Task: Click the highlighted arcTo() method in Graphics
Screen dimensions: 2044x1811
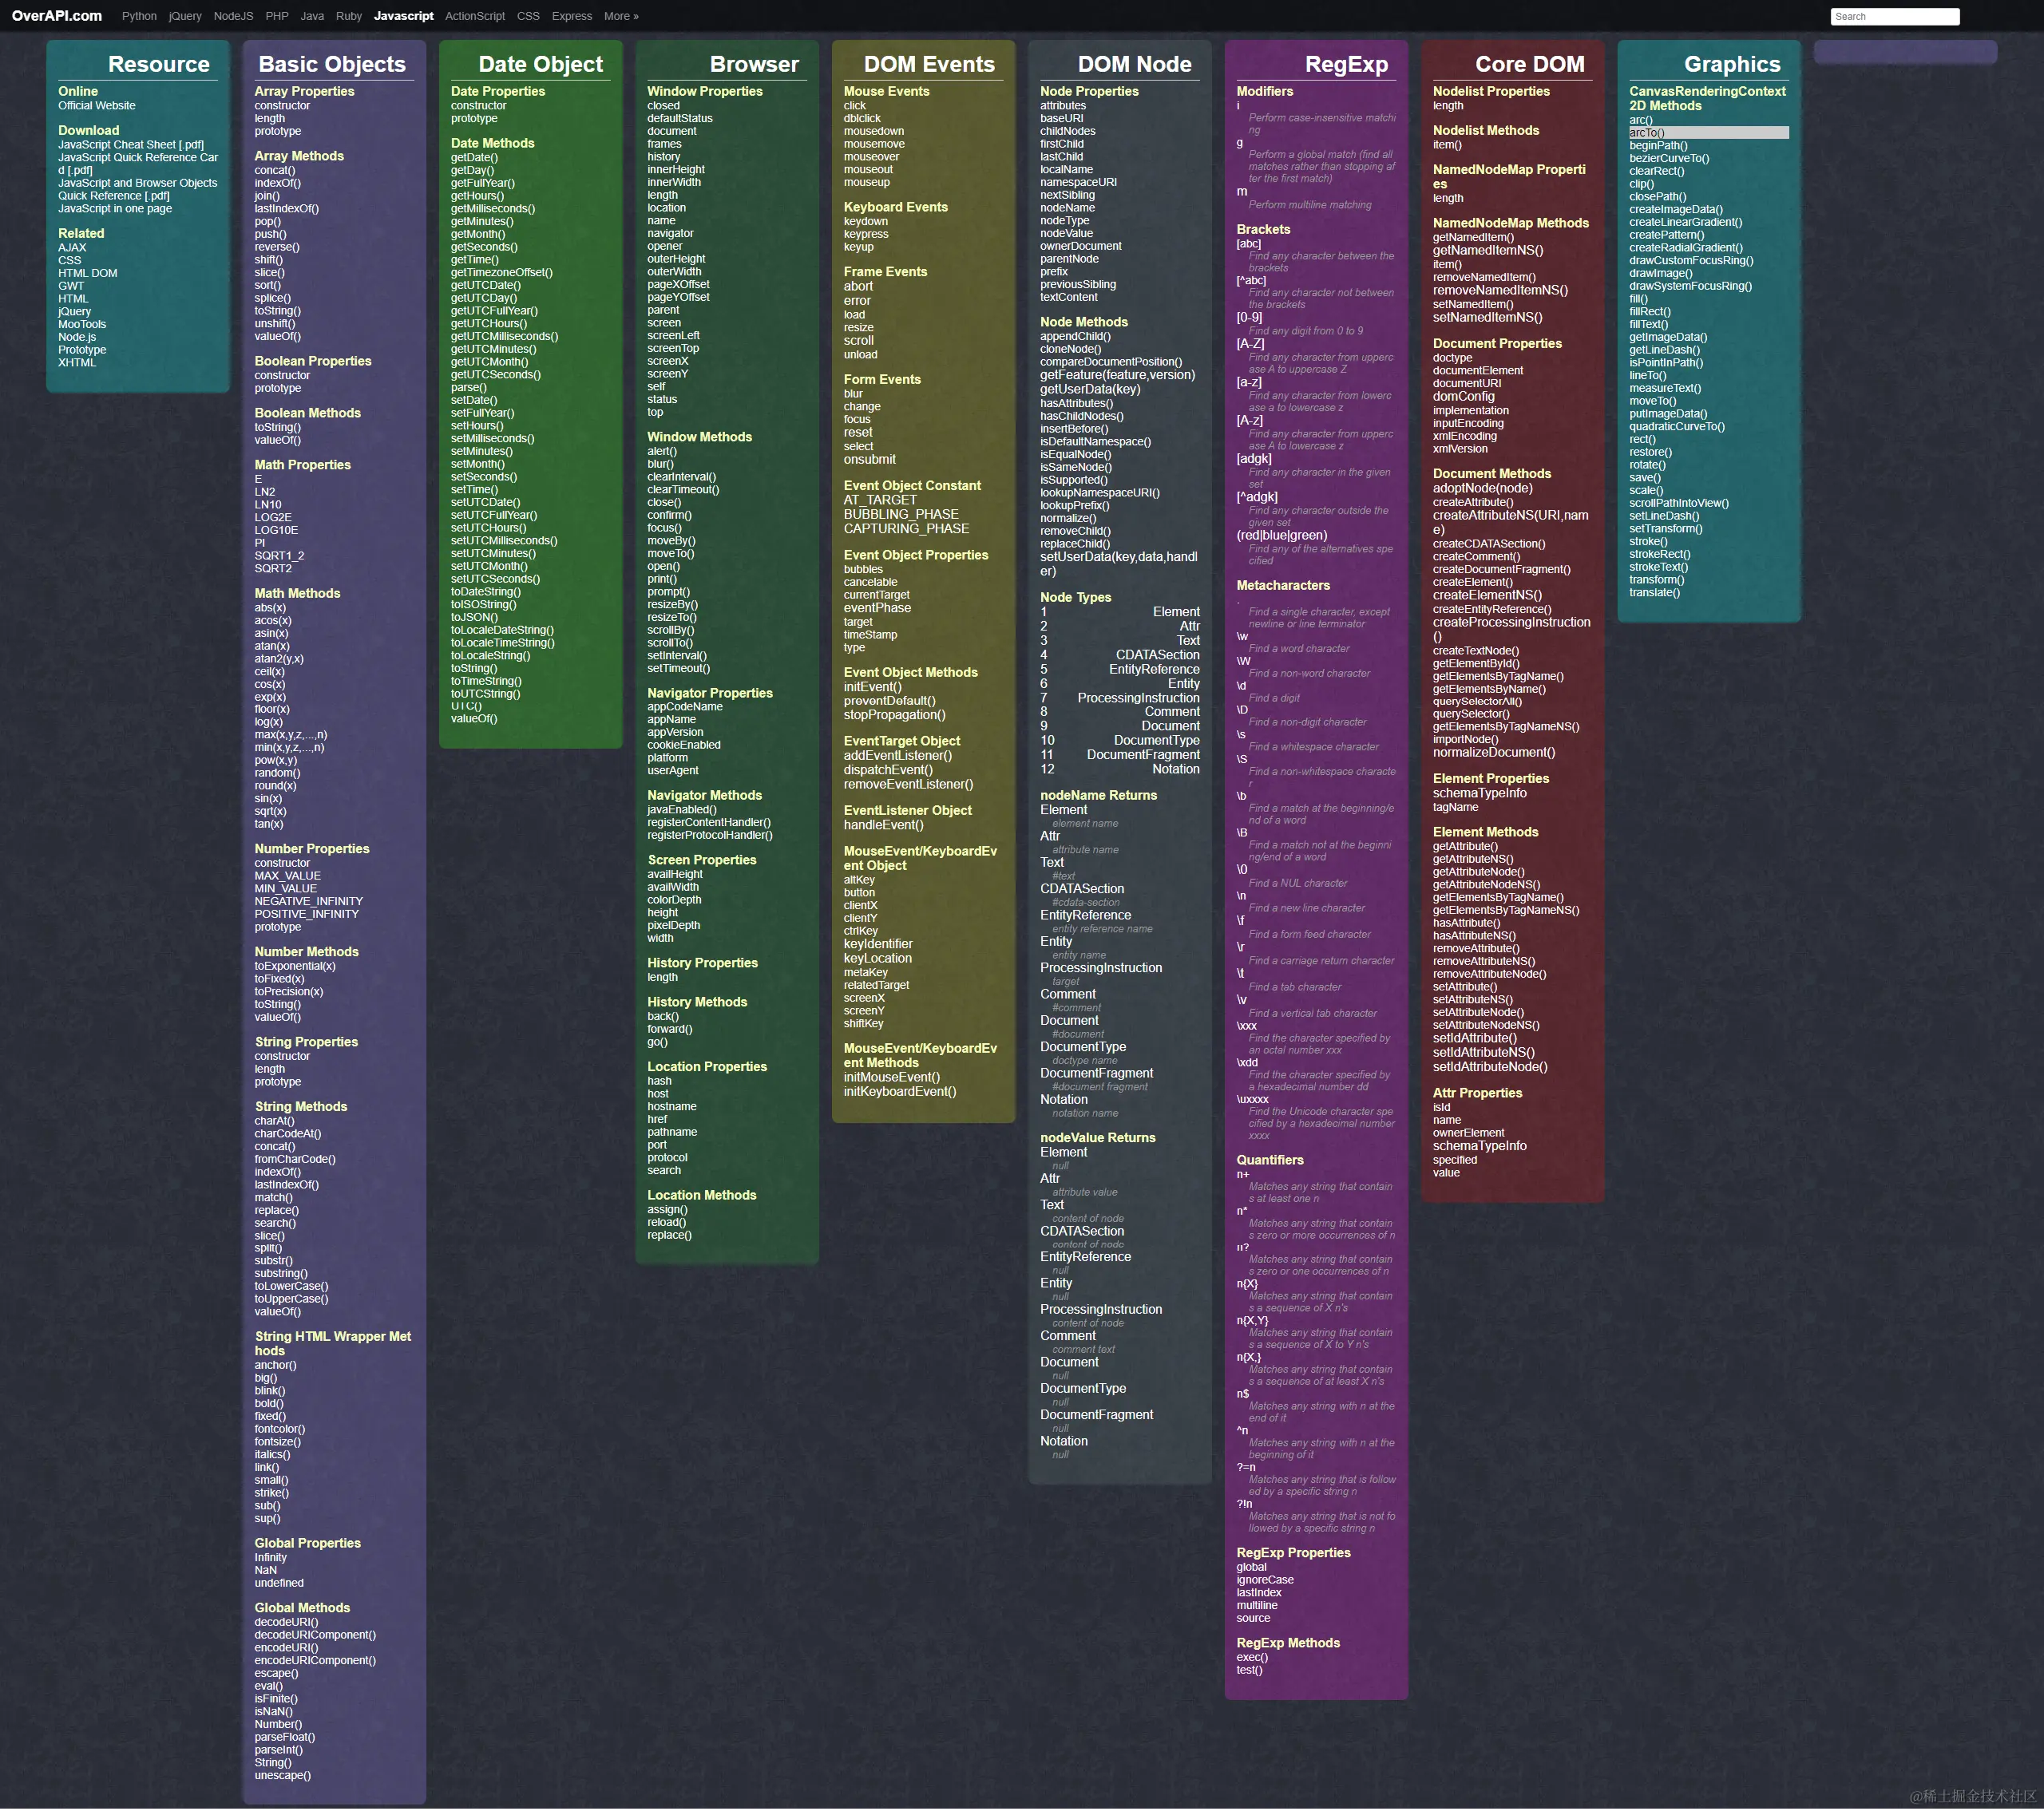Action: tap(1646, 132)
